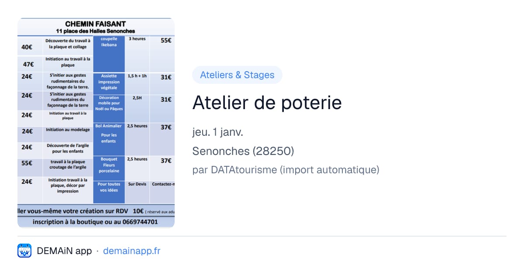Select the location Senonches (28250)
The image size is (524, 275).
[x=243, y=151]
